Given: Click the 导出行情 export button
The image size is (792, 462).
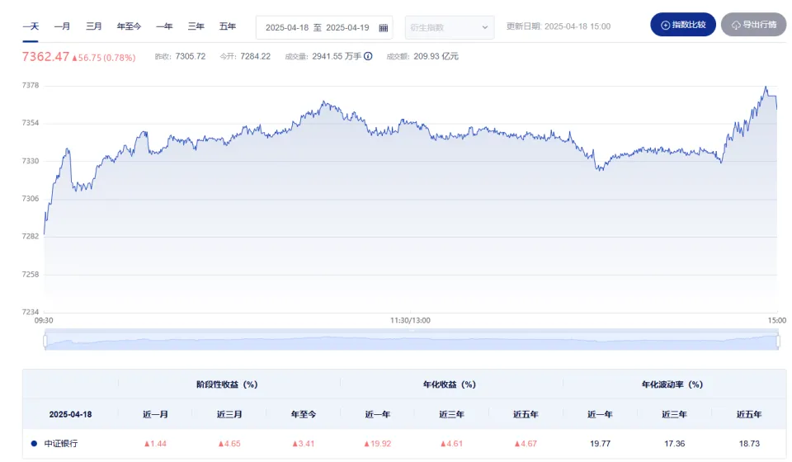Looking at the screenshot, I should (753, 25).
